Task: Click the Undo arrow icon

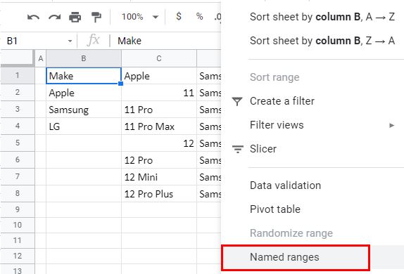Action: [33, 18]
